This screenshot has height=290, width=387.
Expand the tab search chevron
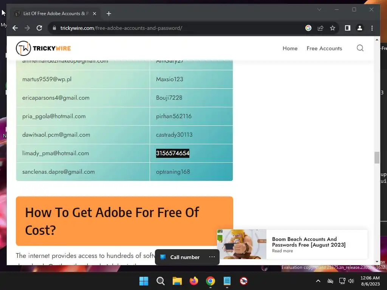point(319,9)
